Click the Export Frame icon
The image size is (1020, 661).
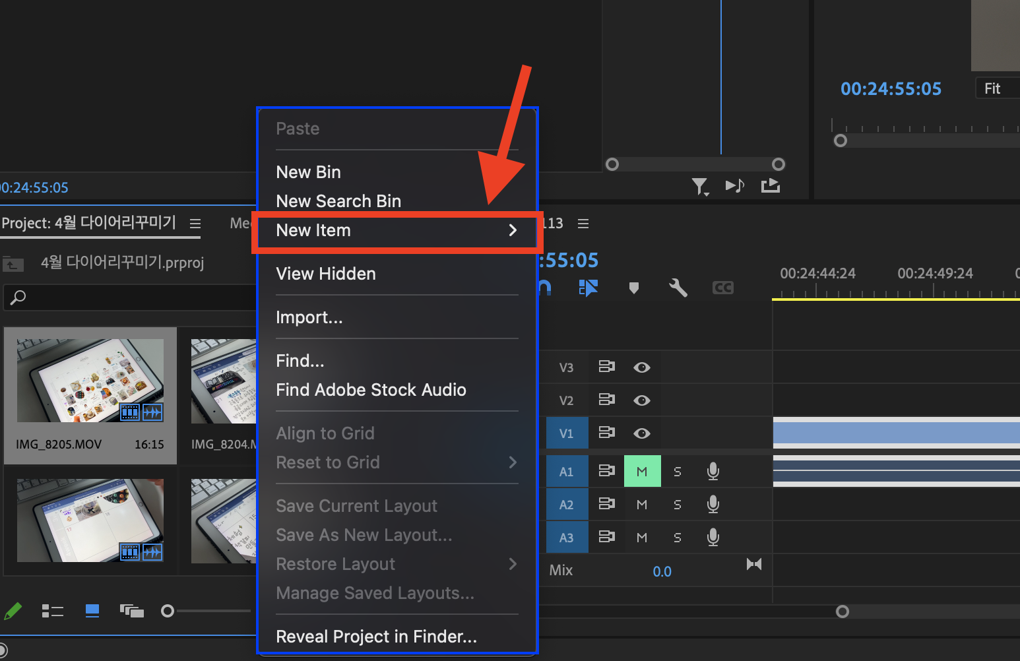pyautogui.click(x=771, y=186)
